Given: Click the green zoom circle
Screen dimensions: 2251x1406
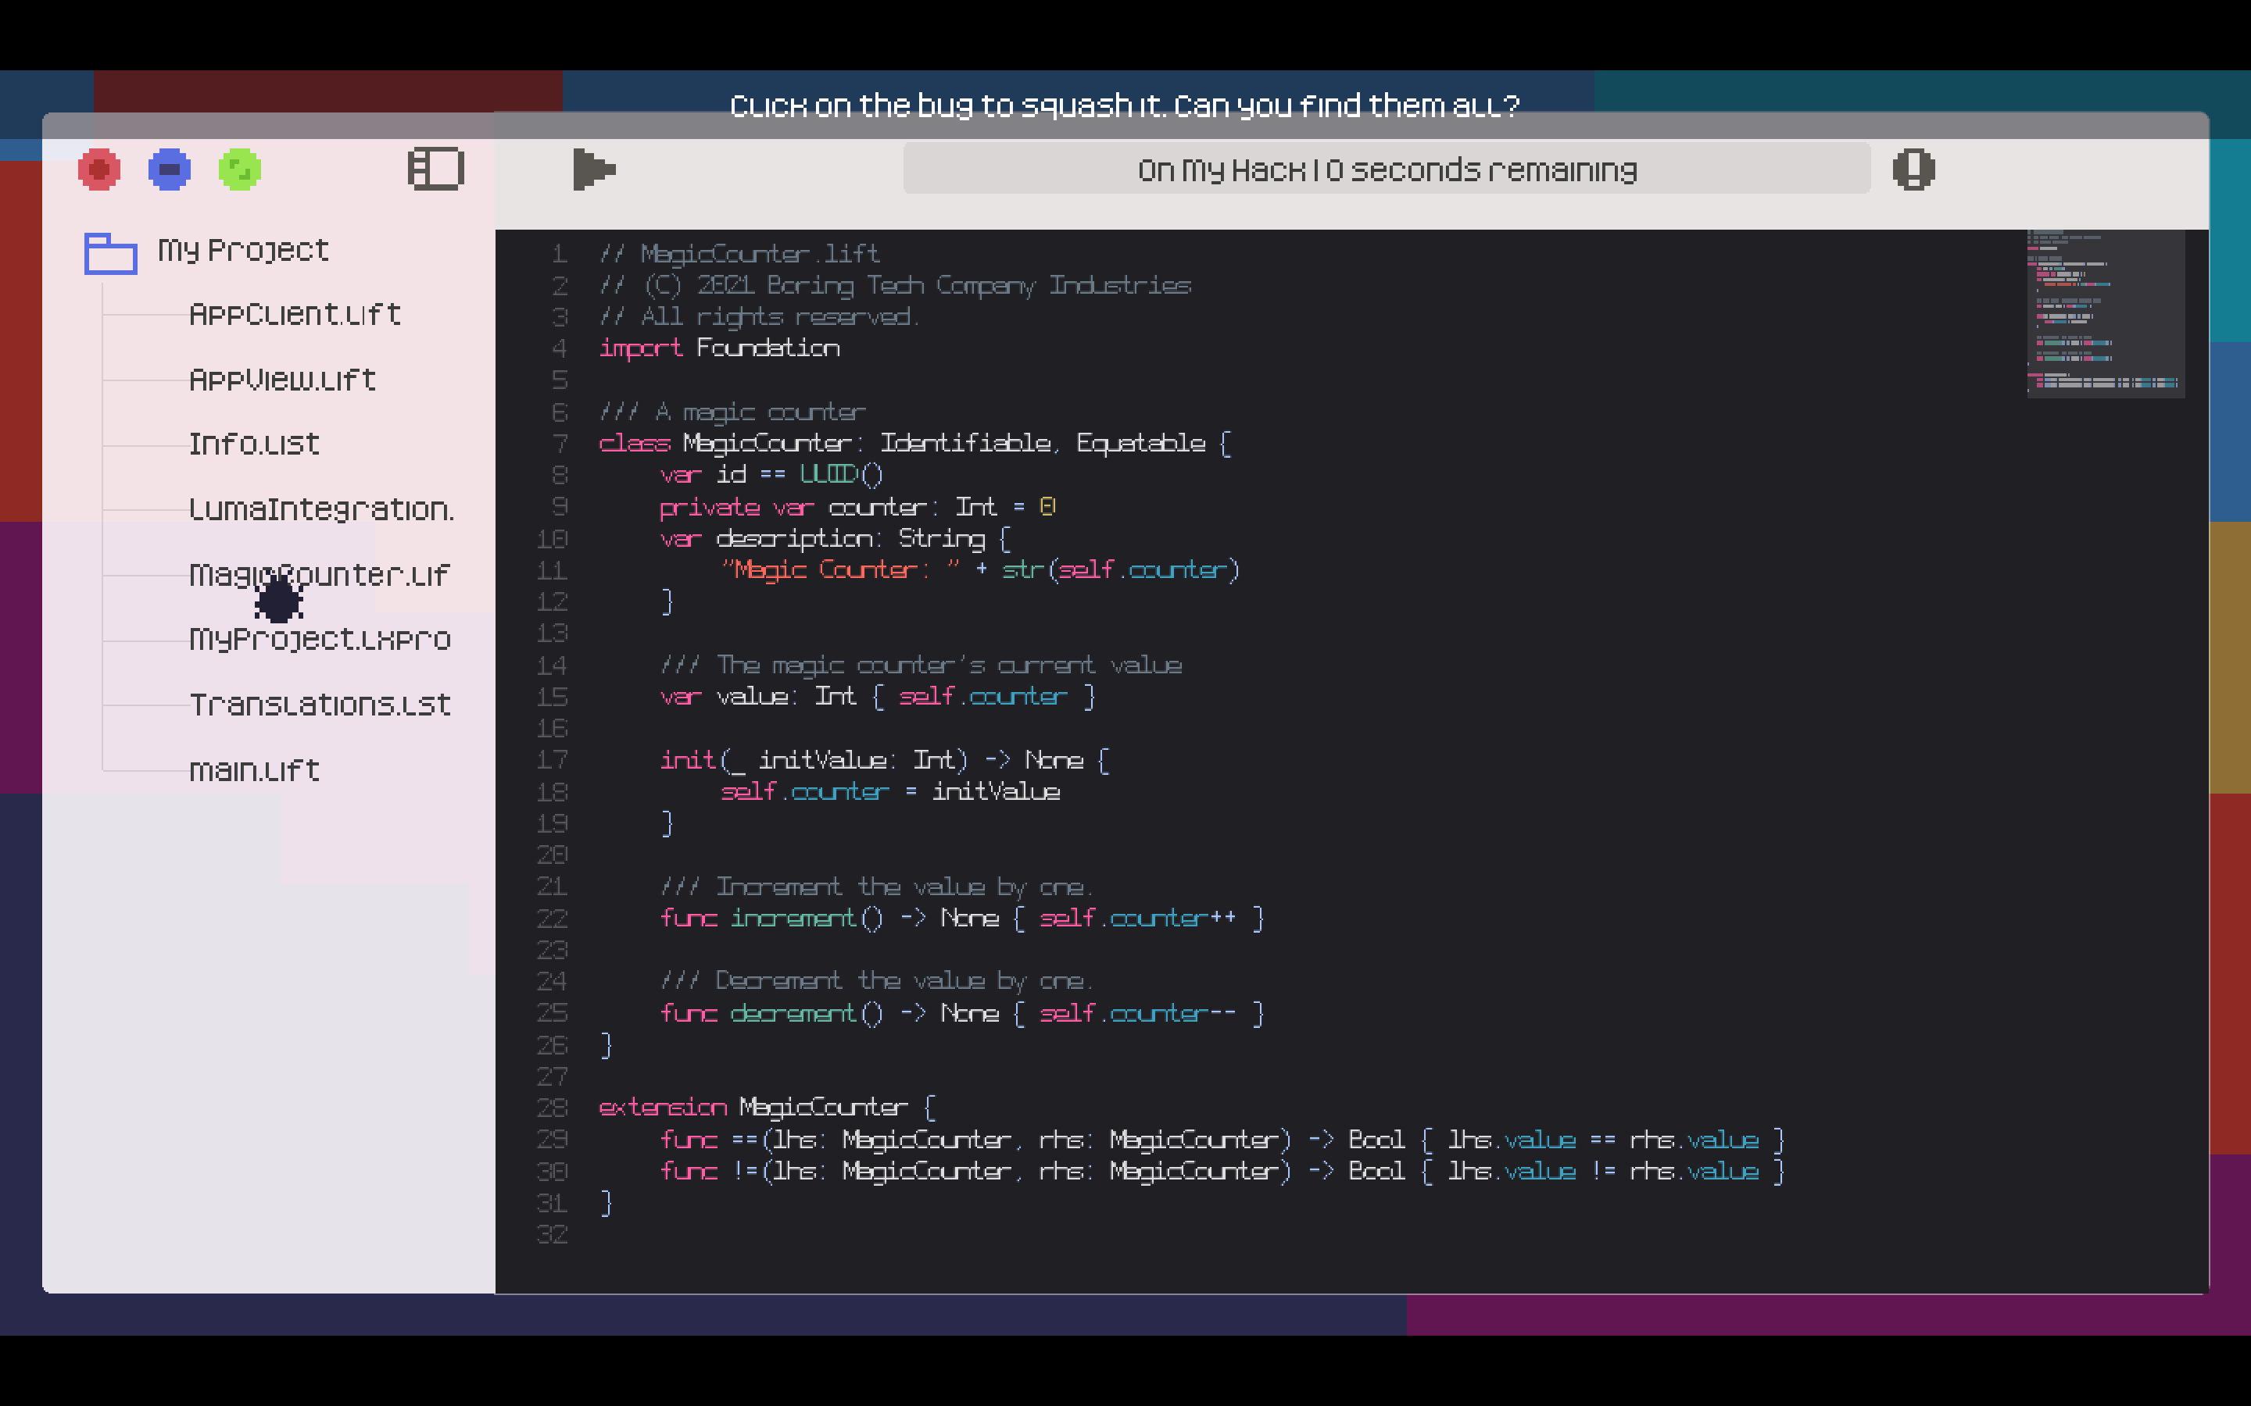Looking at the screenshot, I should tap(240, 170).
